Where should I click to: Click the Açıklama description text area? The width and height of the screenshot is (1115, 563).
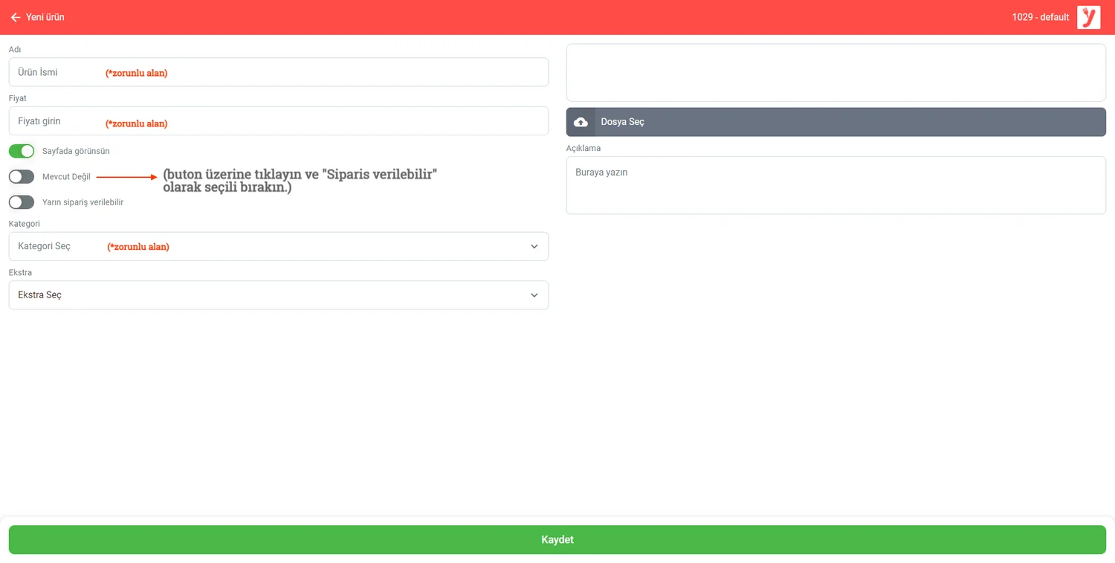(836, 185)
